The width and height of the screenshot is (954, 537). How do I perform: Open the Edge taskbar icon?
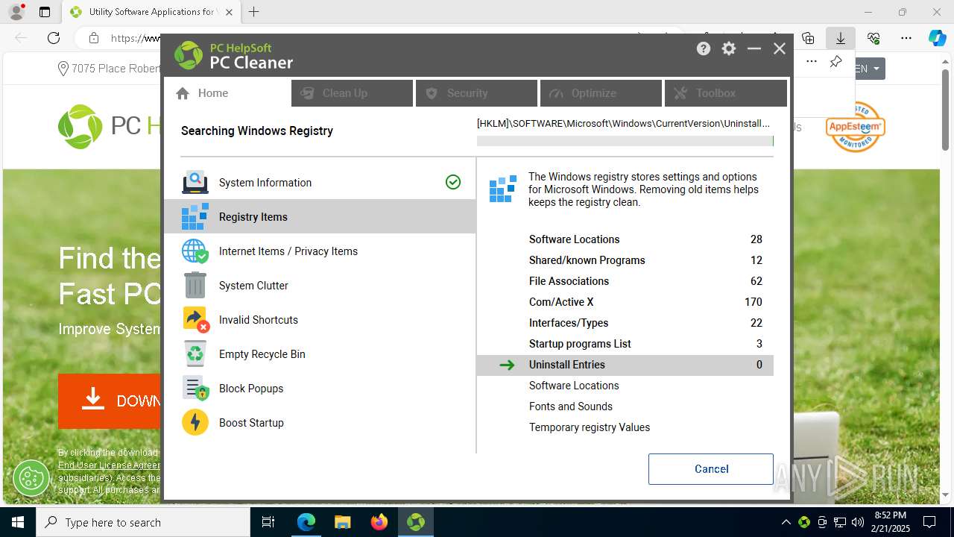click(306, 522)
